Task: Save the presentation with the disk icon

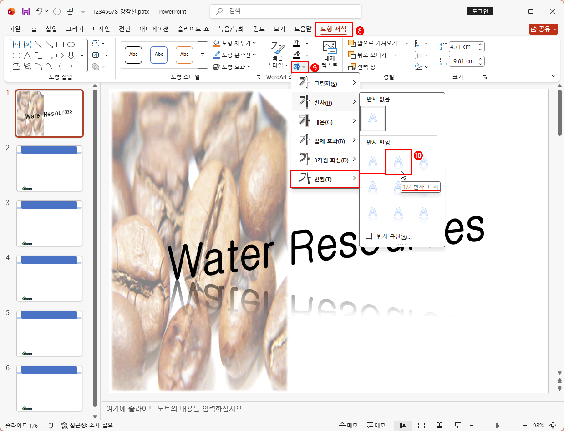Action: (x=26, y=11)
